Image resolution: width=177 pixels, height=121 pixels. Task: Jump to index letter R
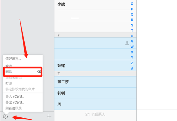[x=132, y=20]
